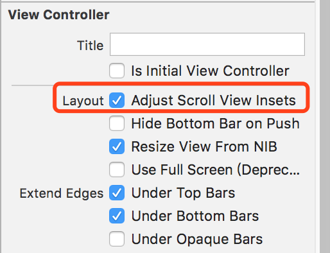Click the 'Resize View From NIB' label text
Viewport: 330px width, 253px height.
click(204, 147)
